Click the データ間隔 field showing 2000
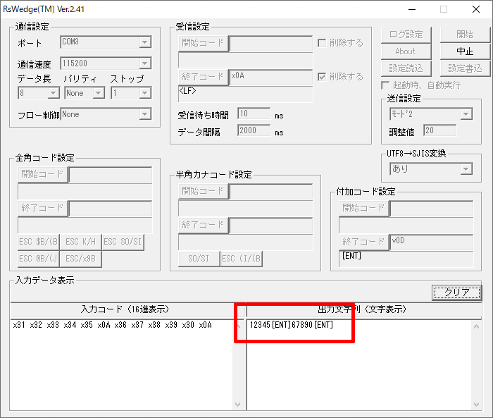The height and width of the screenshot is (418, 493). 254,130
